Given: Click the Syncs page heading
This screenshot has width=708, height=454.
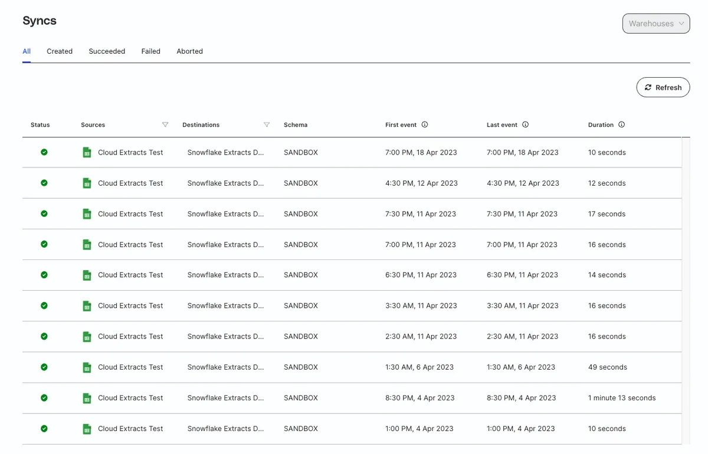Looking at the screenshot, I should point(40,21).
